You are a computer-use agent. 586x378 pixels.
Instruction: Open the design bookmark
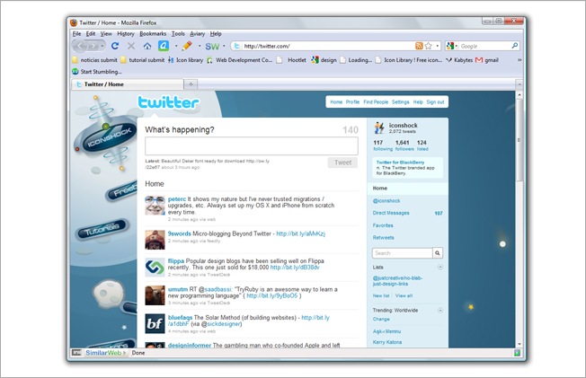324,60
